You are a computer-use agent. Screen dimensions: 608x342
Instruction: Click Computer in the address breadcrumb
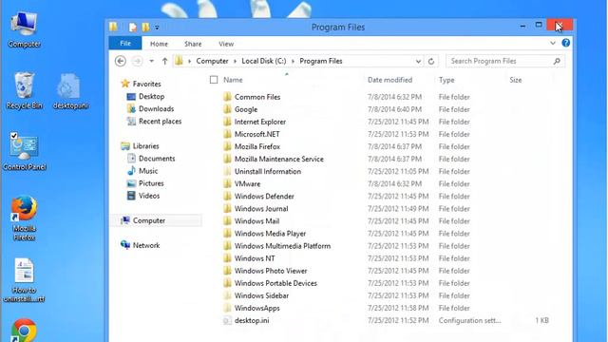click(212, 61)
